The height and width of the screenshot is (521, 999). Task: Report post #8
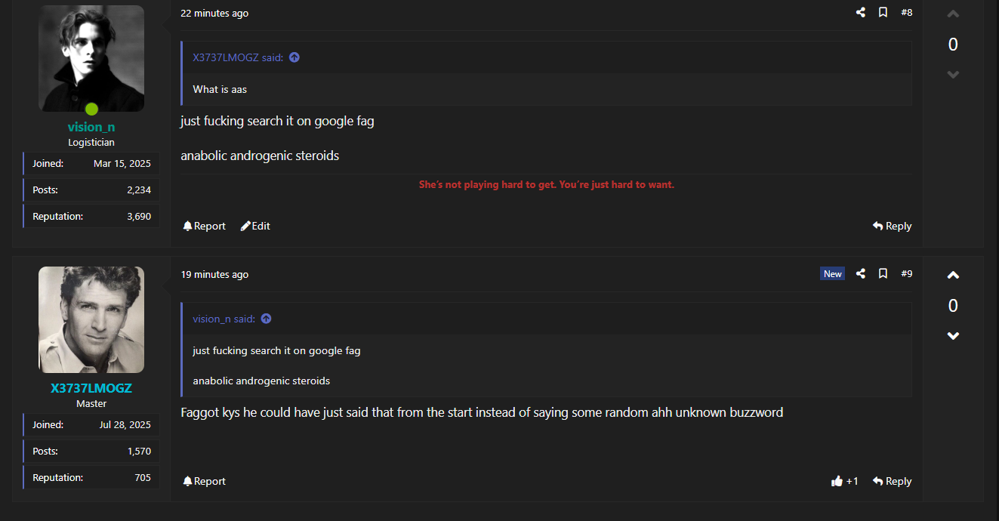[x=204, y=226]
